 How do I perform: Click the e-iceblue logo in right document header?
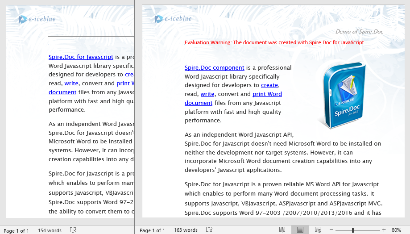coord(173,19)
